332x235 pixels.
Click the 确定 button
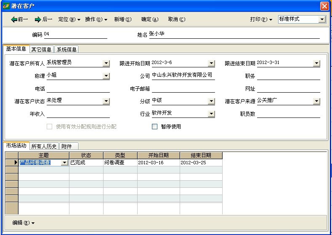150,19
